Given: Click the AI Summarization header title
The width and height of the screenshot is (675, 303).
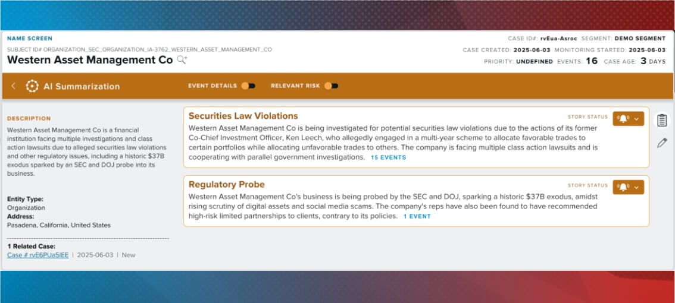Looking at the screenshot, I should click(x=82, y=86).
